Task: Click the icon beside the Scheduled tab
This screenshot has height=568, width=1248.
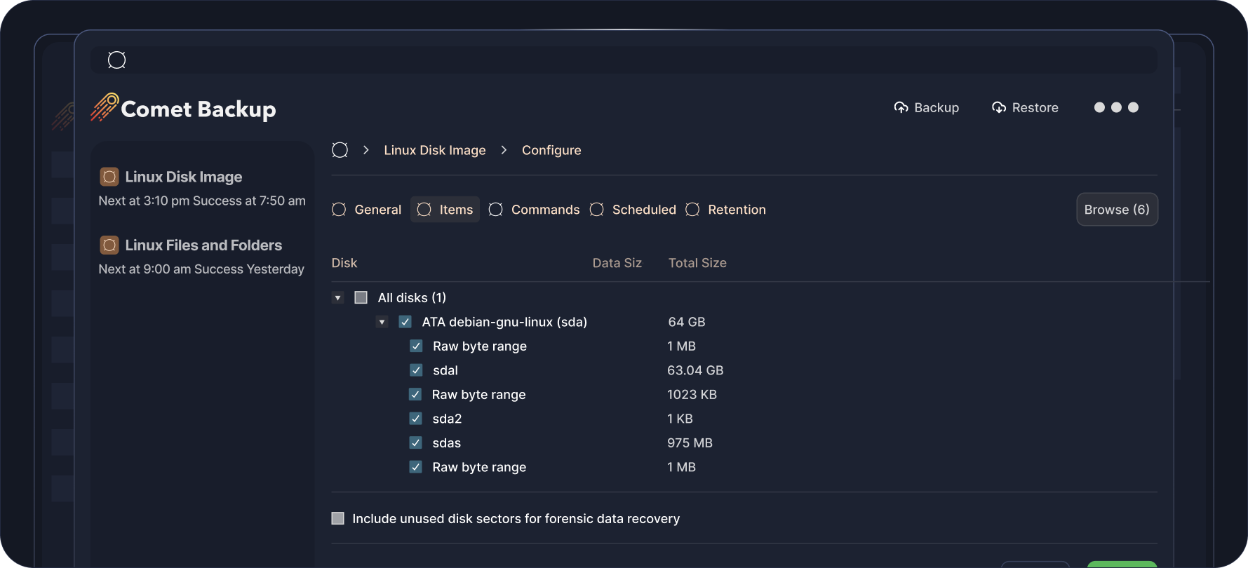Action: click(x=596, y=210)
